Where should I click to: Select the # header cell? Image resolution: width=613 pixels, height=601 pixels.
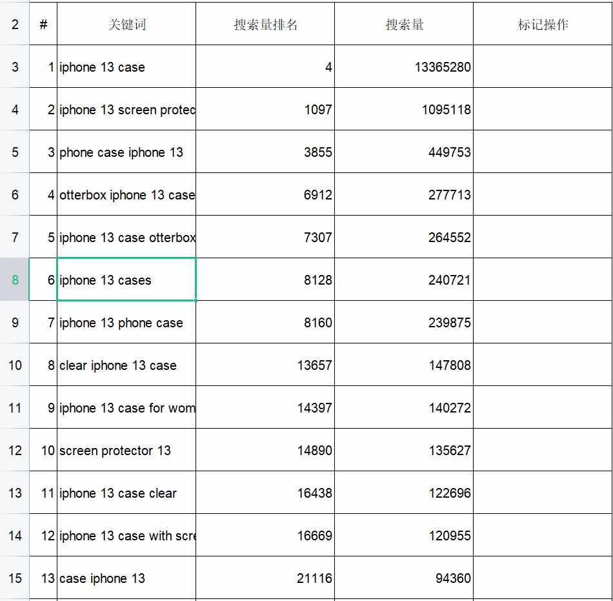[x=43, y=24]
